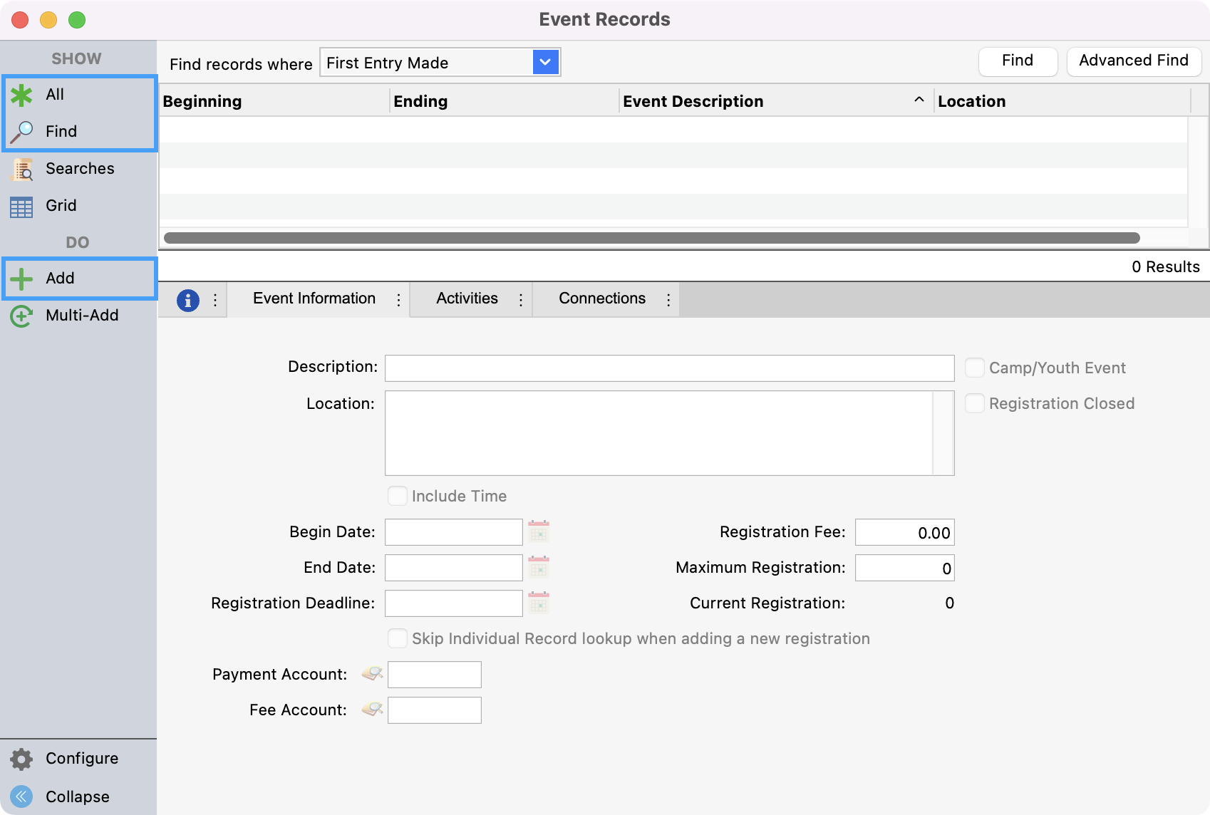Enable the Camp/Youth Event checkbox
This screenshot has width=1210, height=815.
pyautogui.click(x=974, y=368)
